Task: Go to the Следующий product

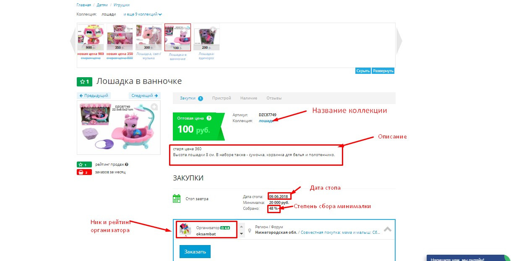Action: coord(145,96)
